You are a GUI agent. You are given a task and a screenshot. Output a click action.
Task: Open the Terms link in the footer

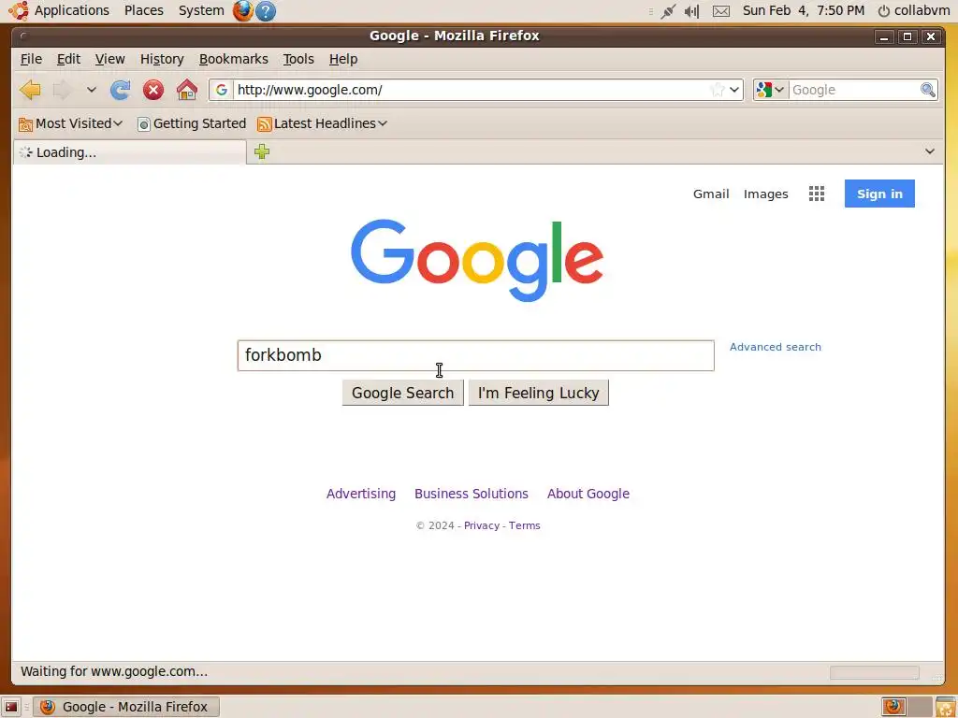pyautogui.click(x=524, y=525)
